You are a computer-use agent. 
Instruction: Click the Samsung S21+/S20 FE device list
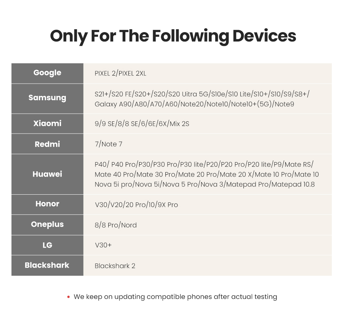202,99
